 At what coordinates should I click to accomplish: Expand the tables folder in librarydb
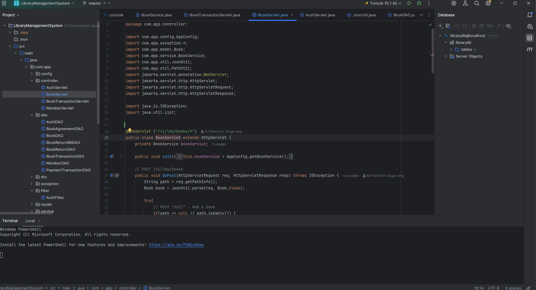451,50
